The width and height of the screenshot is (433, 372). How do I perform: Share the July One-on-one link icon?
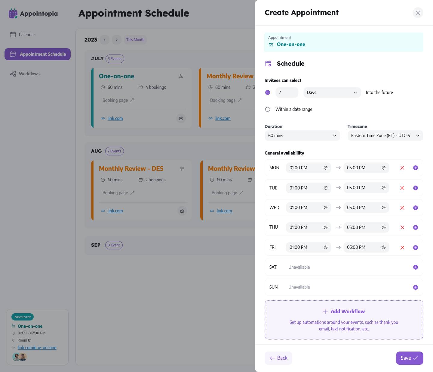tap(181, 118)
